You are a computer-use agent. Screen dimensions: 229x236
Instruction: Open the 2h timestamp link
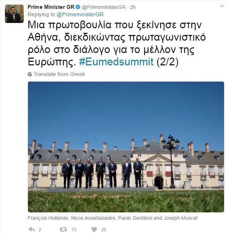[133, 7]
